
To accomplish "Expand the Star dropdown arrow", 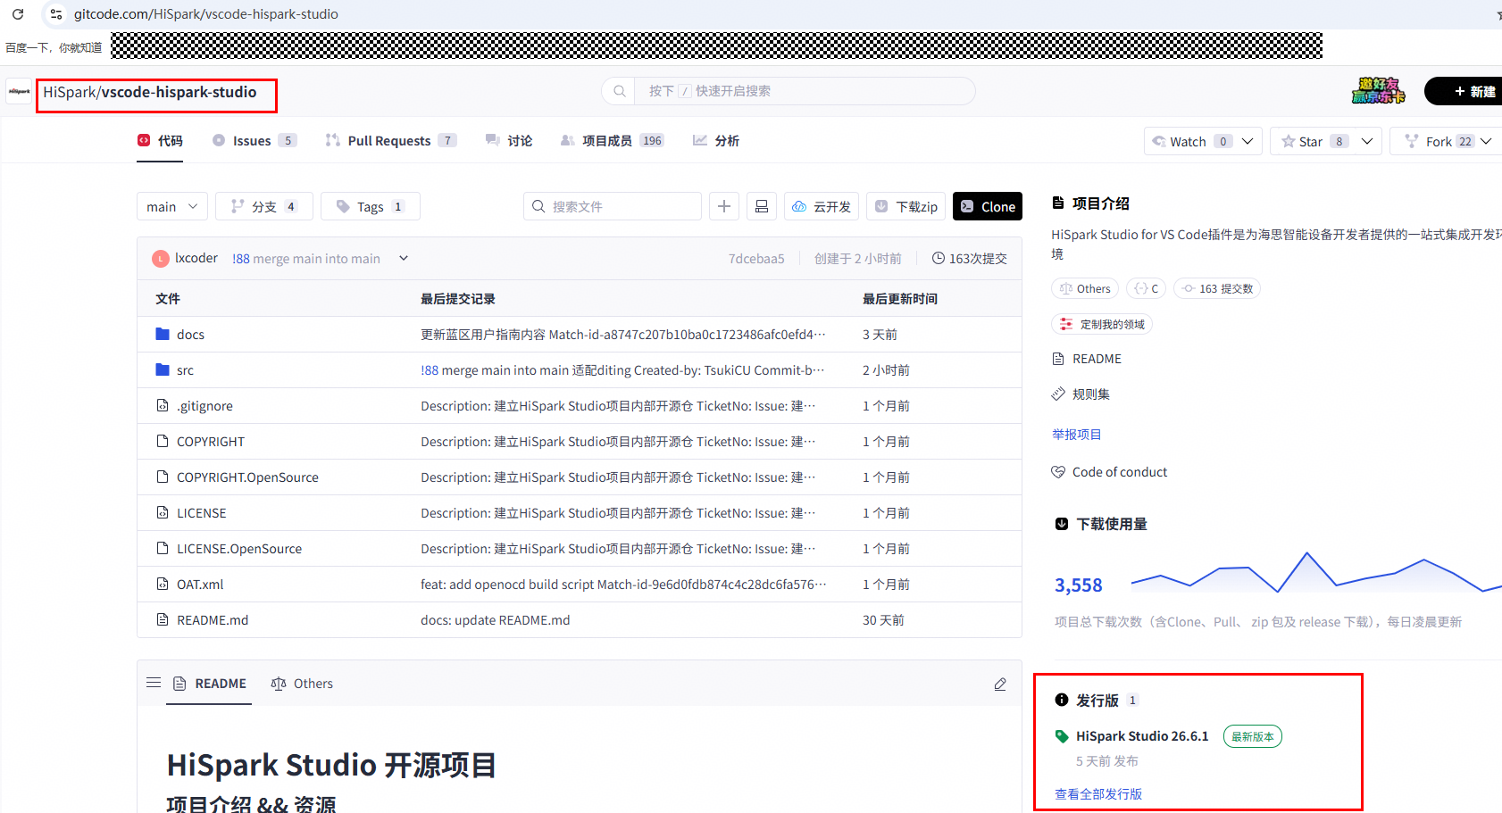I will 1366,141.
